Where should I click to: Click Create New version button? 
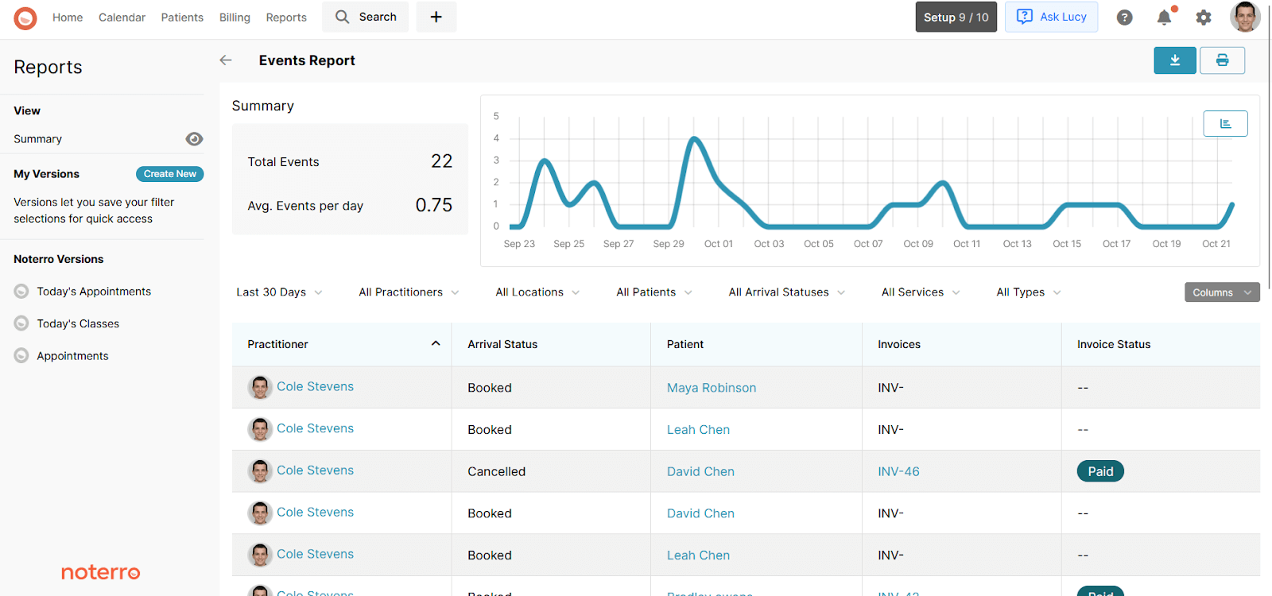coord(170,174)
